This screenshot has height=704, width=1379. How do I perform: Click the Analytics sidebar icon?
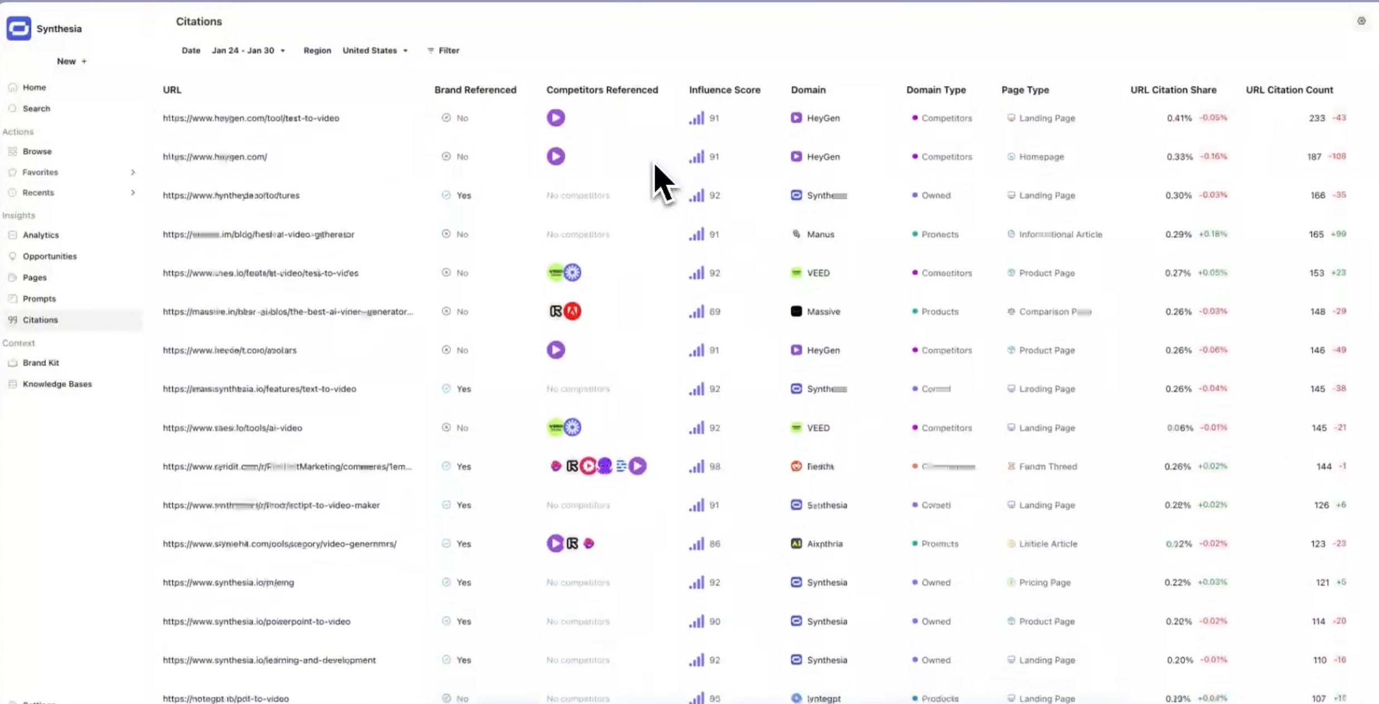12,235
